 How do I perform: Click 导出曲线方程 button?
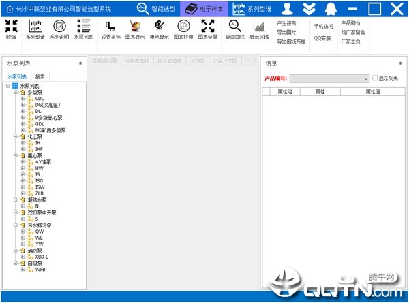click(291, 42)
